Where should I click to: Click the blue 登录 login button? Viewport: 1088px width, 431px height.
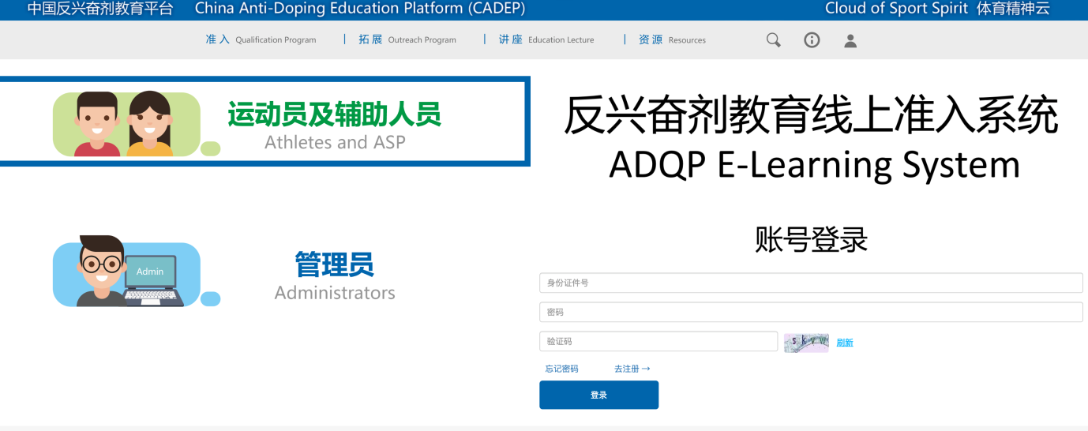point(598,395)
